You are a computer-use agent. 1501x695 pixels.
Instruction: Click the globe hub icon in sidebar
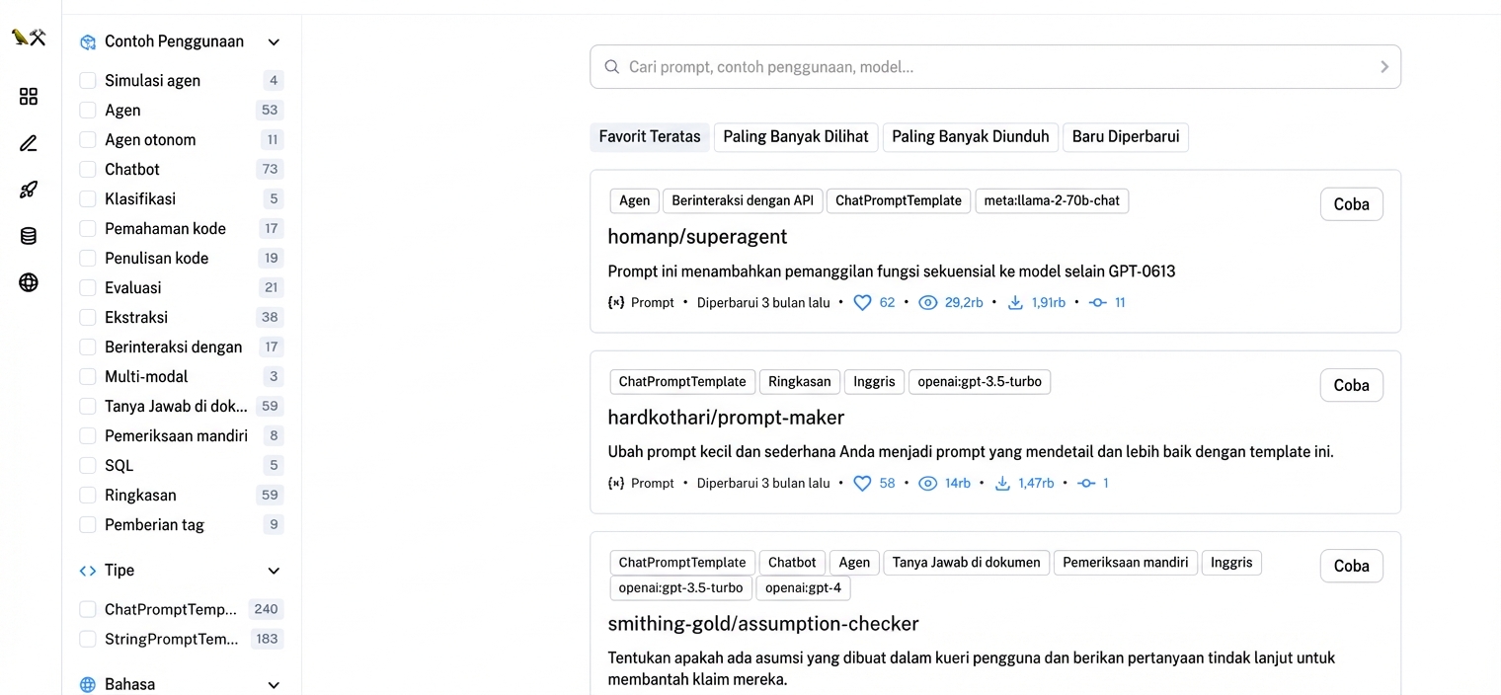[x=29, y=283]
